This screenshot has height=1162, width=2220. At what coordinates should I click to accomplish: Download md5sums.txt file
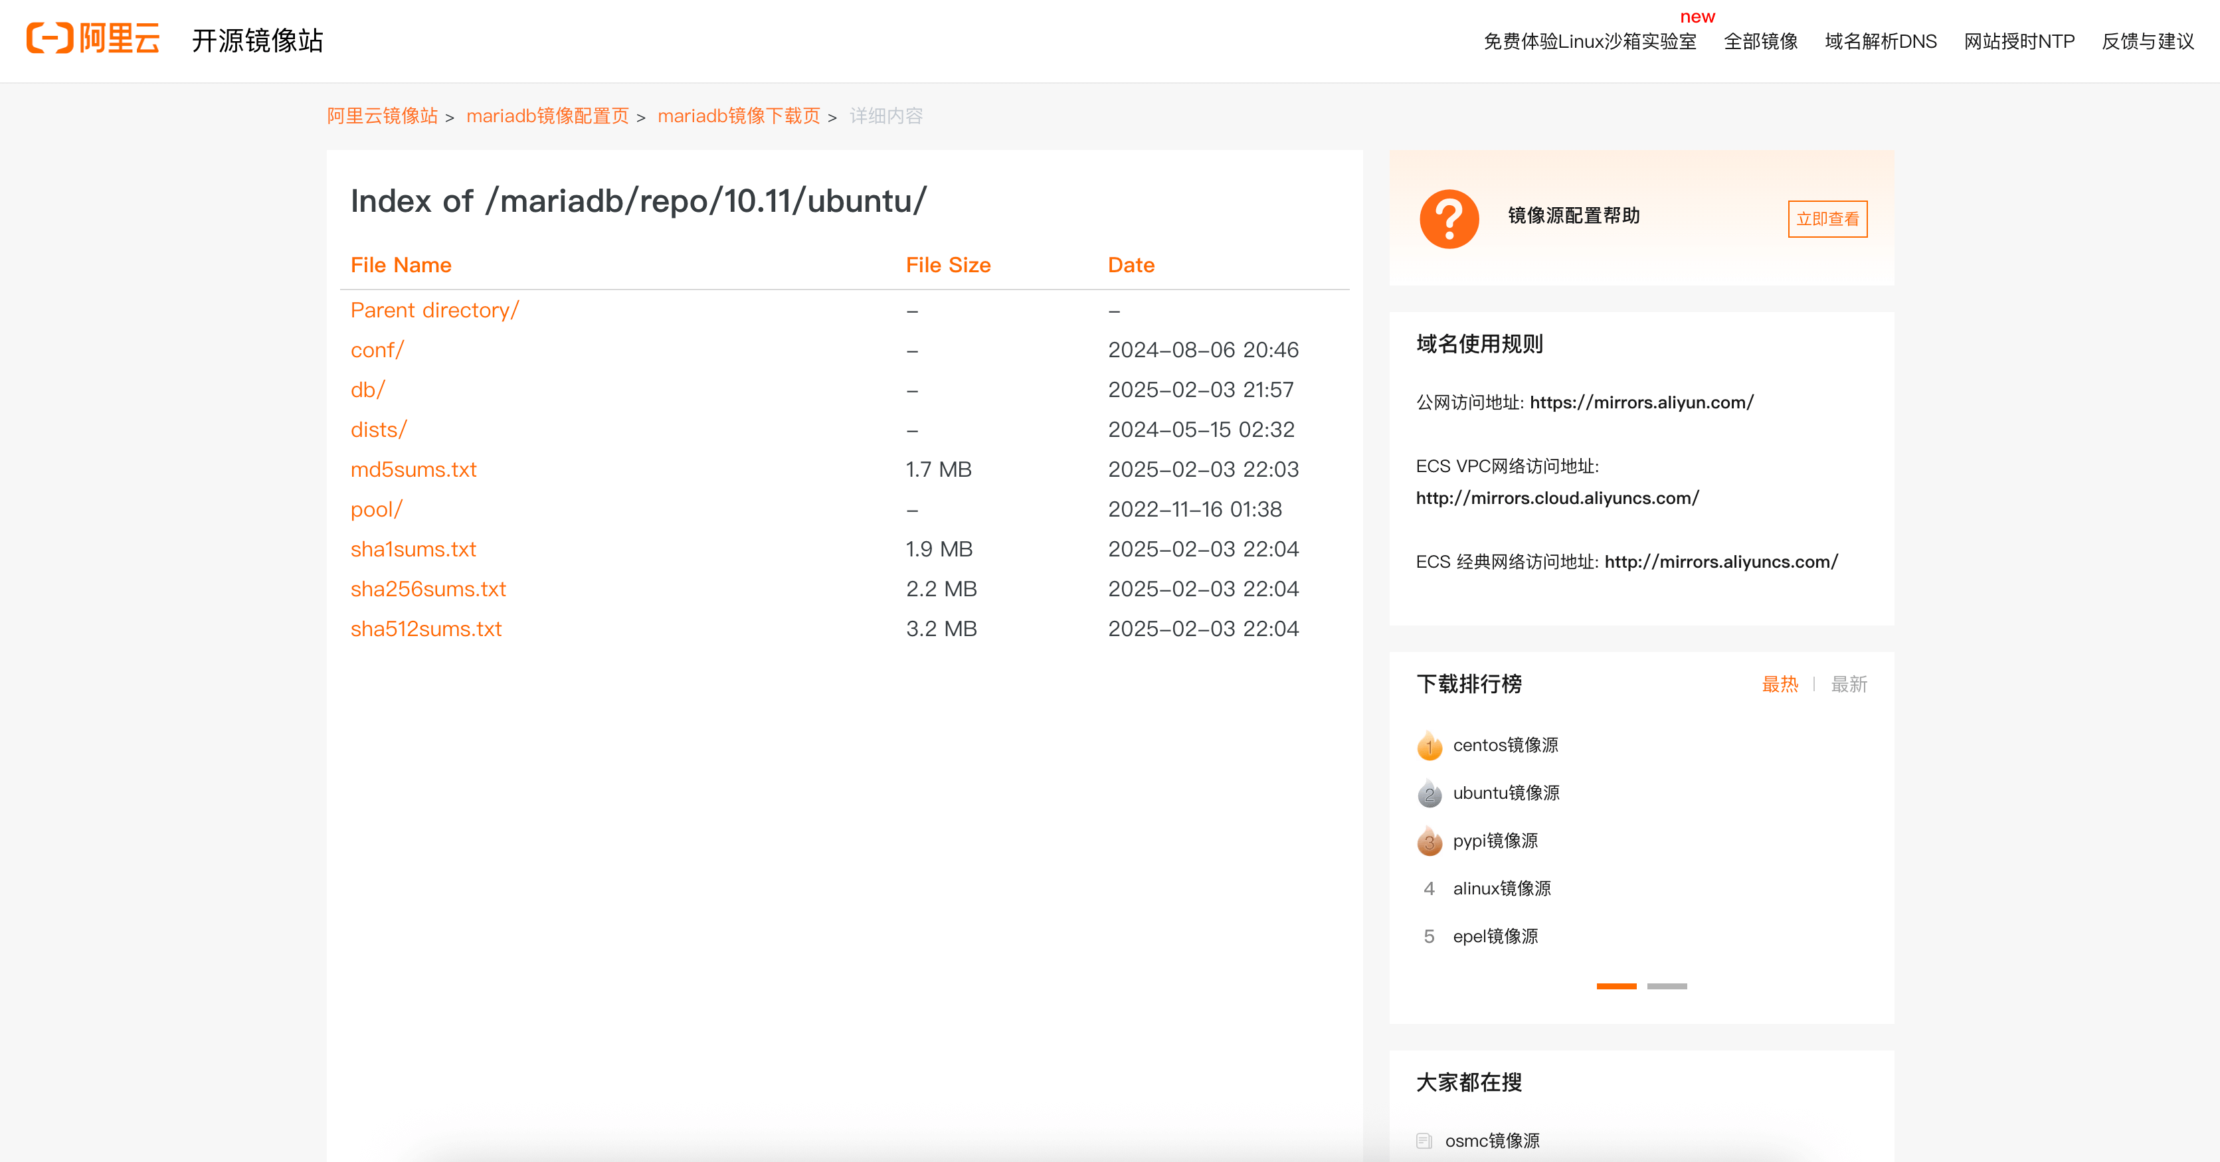click(413, 469)
